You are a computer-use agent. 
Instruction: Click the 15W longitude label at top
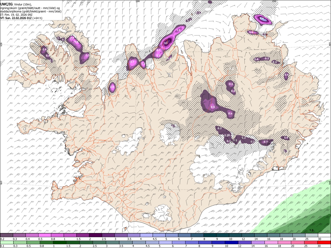click(x=274, y=1)
